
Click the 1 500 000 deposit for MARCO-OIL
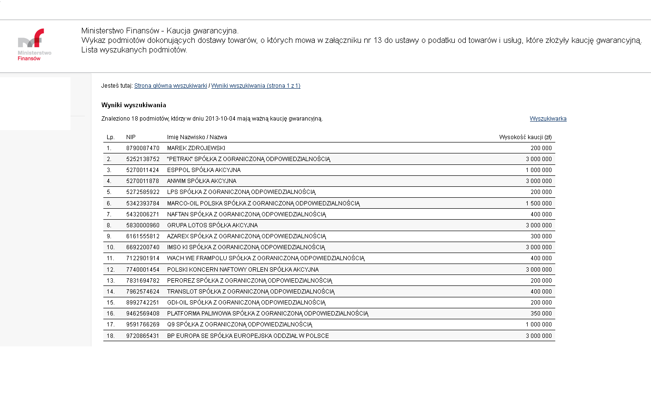click(x=539, y=203)
